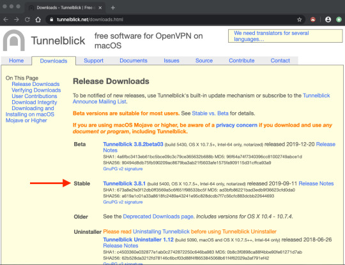Go back with the browser back arrow
345x265 pixels.
coord(6,20)
